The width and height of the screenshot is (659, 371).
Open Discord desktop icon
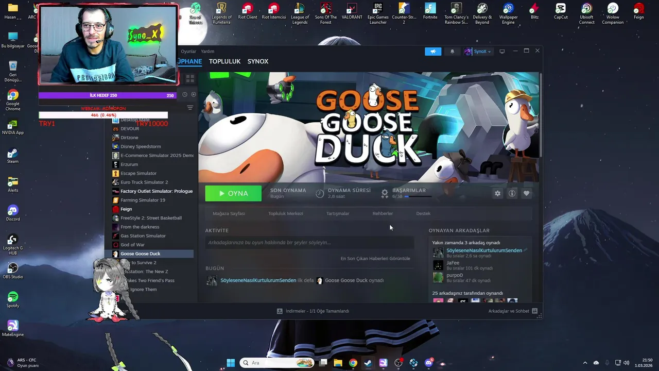pyautogui.click(x=13, y=213)
